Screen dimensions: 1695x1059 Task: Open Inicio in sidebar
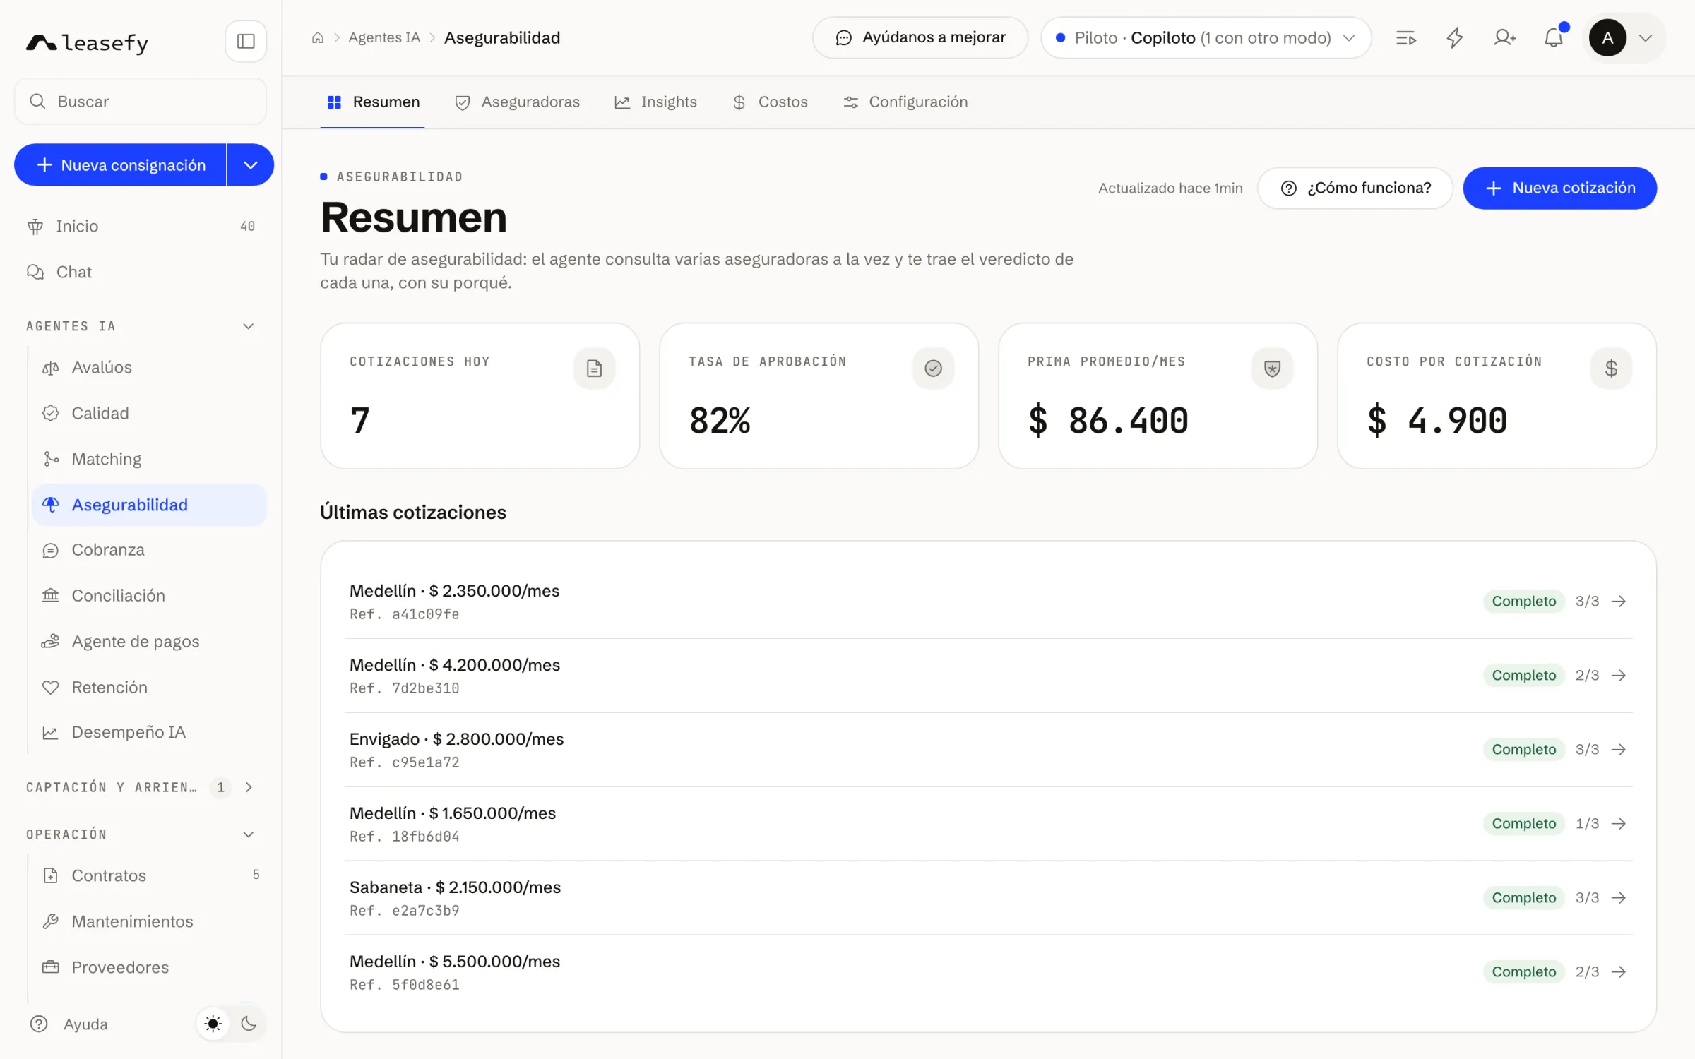point(141,227)
